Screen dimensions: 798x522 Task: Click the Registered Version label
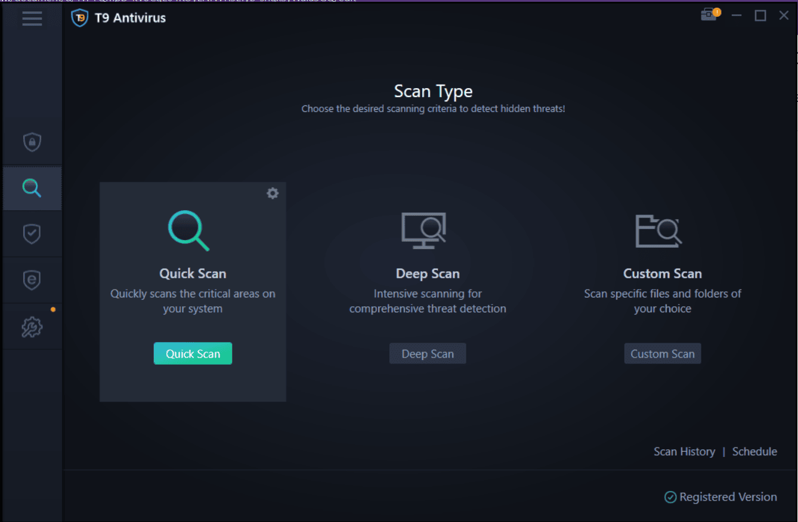pos(728,496)
